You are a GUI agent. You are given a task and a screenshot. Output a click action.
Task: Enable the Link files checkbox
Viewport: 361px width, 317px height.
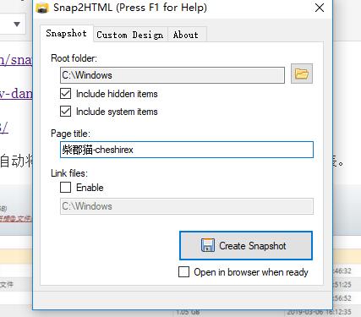[65, 187]
